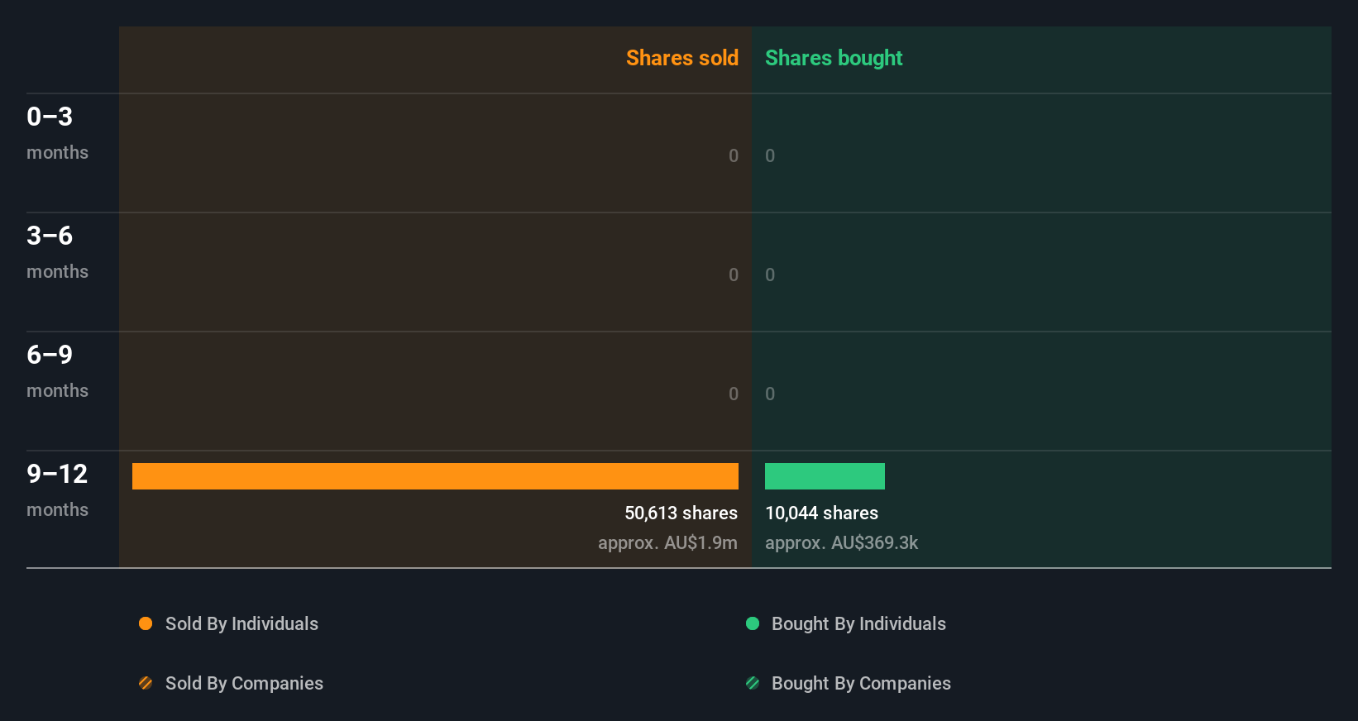Screen dimensions: 1358x721
Task: Click the approx. AU$1.9m text
Action: click(667, 542)
